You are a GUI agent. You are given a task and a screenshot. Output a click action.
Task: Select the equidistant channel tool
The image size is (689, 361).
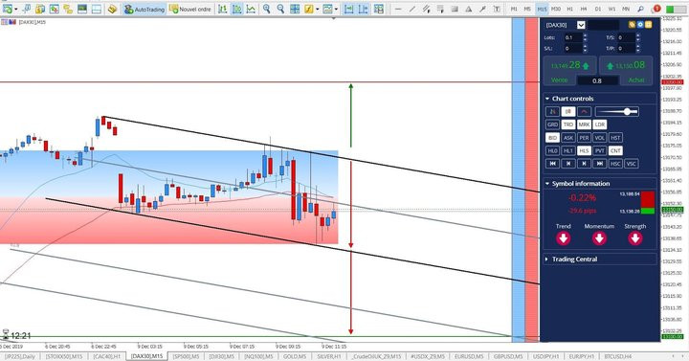[426, 9]
